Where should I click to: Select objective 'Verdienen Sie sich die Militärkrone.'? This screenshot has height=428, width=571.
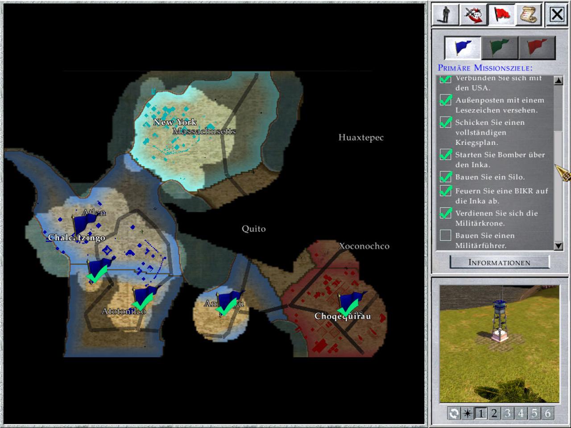(x=497, y=218)
